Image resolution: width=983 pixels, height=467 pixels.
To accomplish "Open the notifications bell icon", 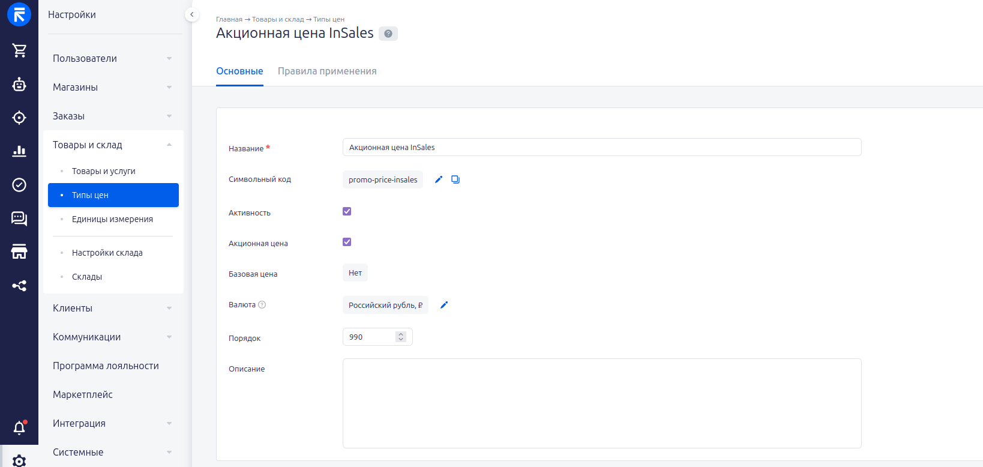I will (19, 427).
